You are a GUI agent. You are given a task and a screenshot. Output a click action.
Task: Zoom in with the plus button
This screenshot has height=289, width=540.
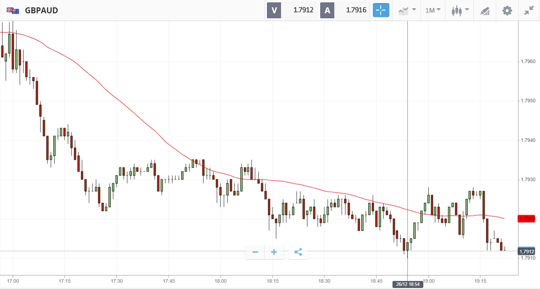point(274,252)
